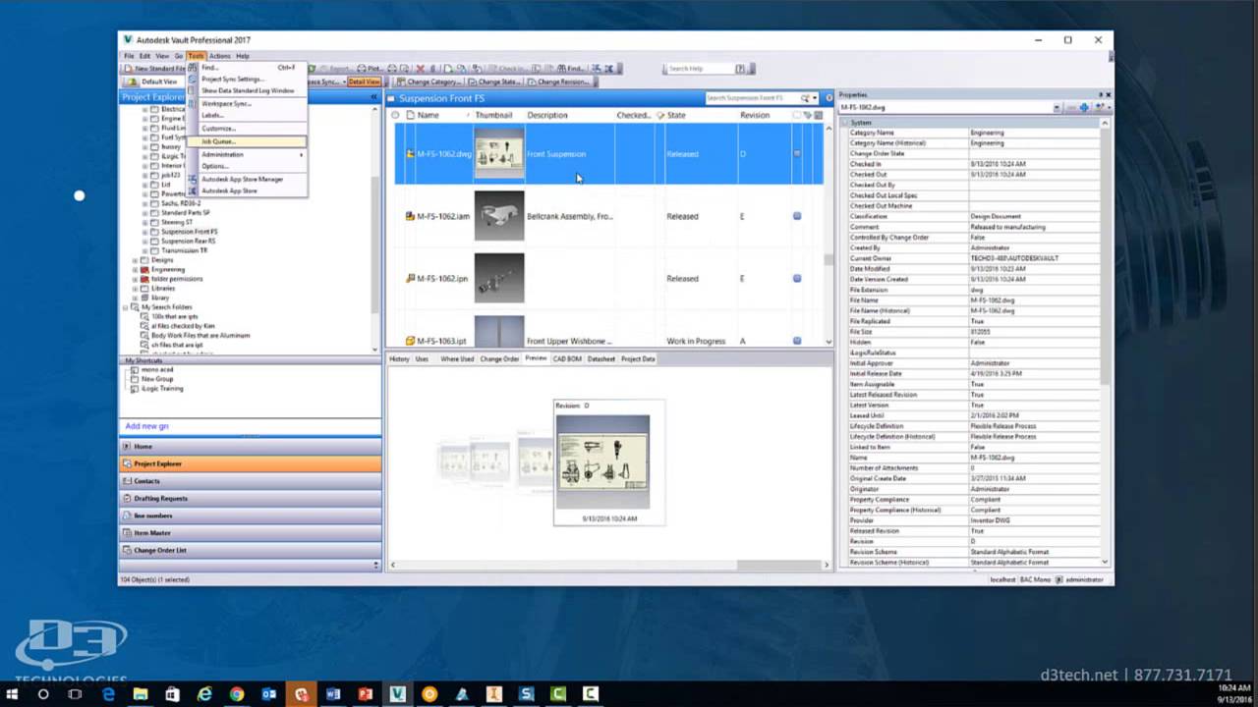Click the red delete X toolbar icon
This screenshot has width=1258, height=707.
420,69
